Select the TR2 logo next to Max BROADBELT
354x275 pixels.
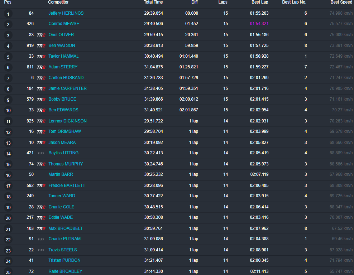(41, 228)
